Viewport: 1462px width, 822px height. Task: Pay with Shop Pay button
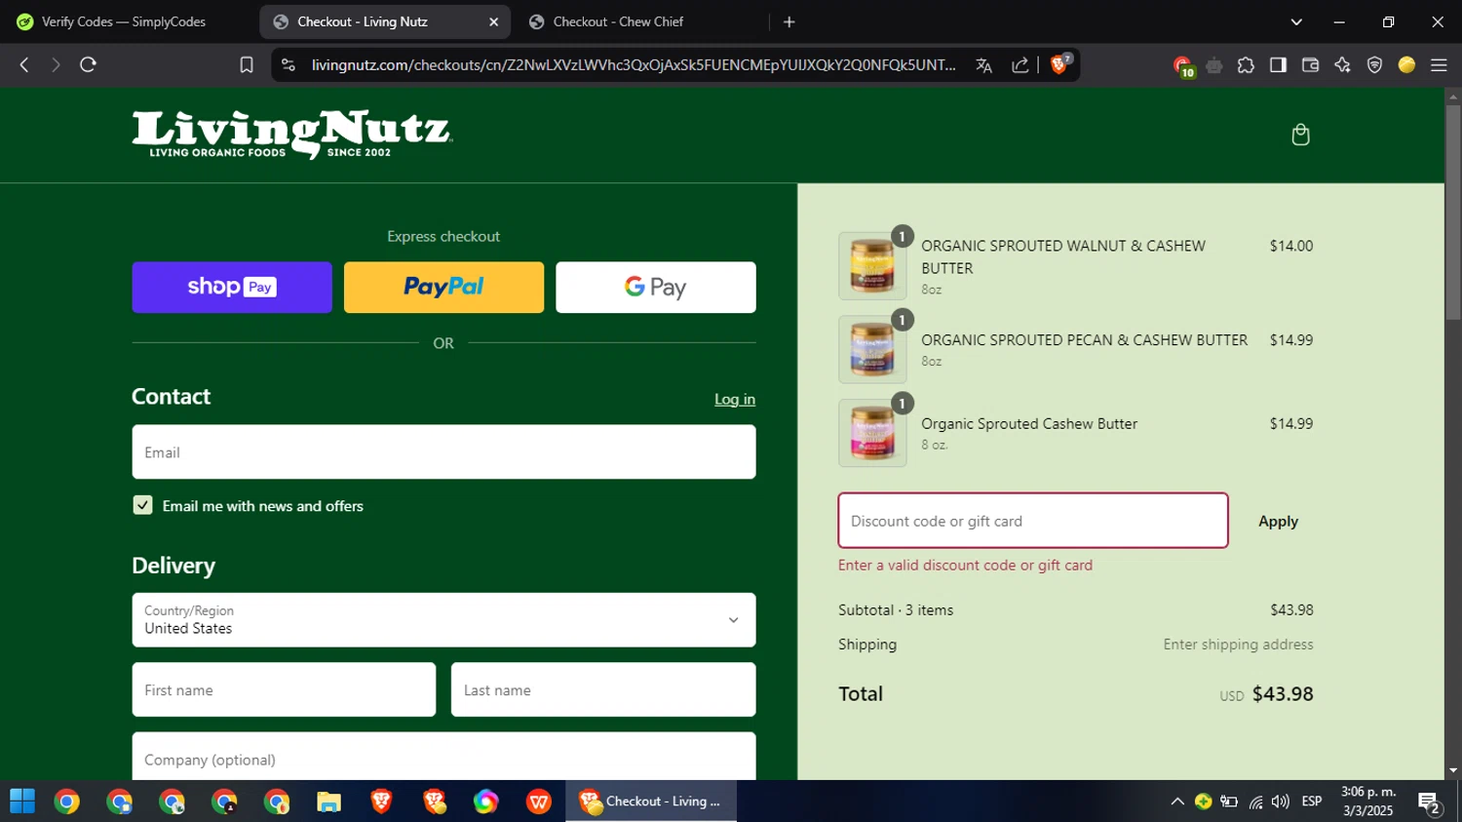tap(232, 287)
